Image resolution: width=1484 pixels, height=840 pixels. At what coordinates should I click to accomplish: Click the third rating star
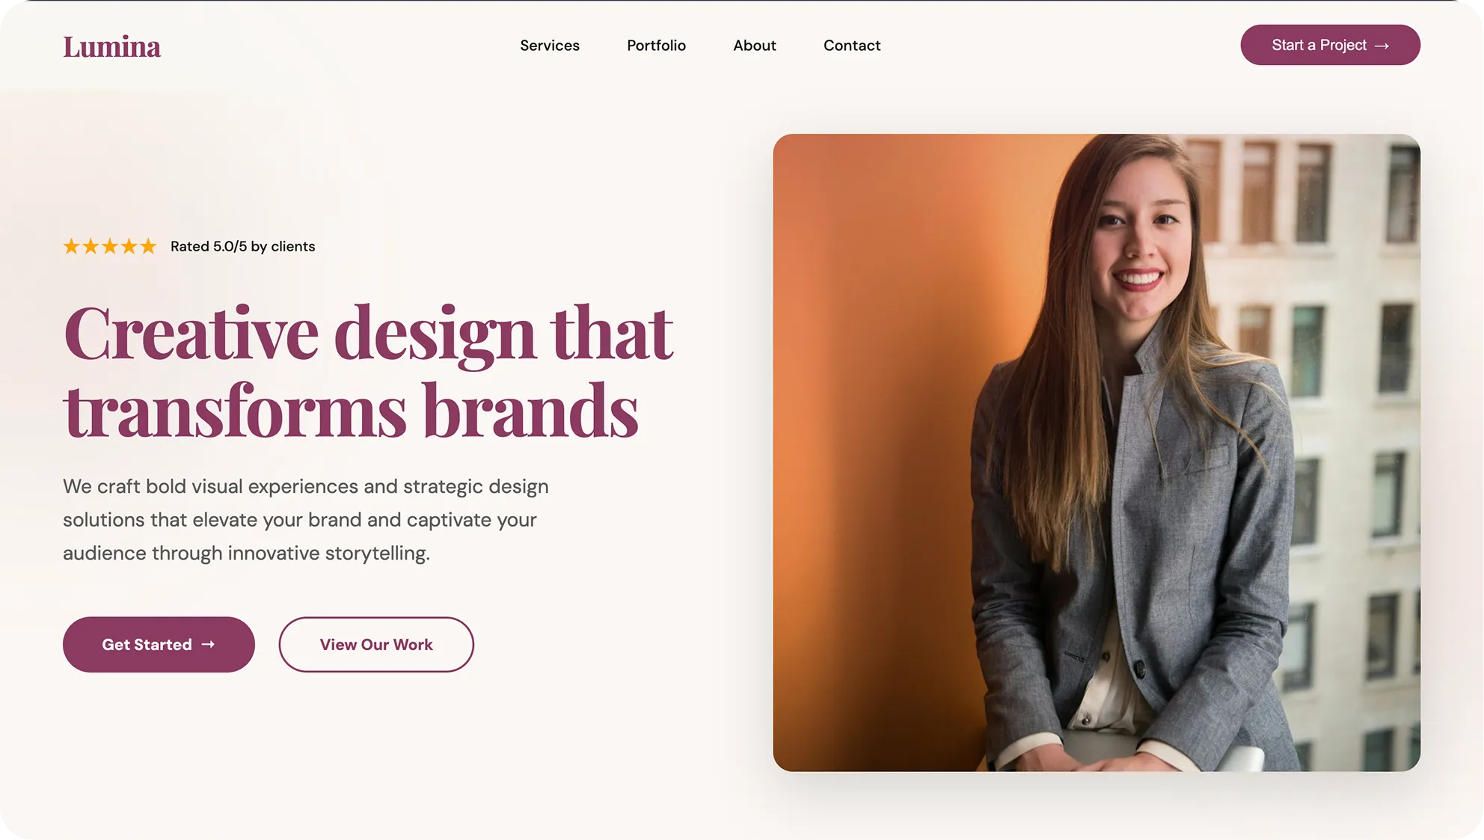110,246
